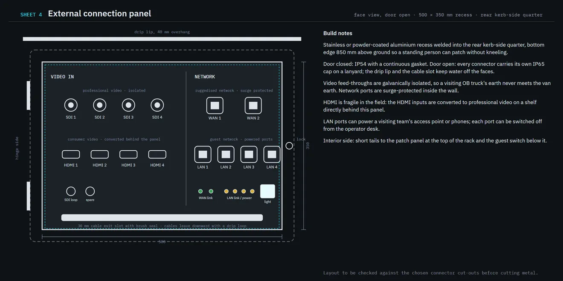The width and height of the screenshot is (563, 281).
Task: Click the 'Stainless or powder-coated aluminium' paragraph
Action: [x=434, y=49]
